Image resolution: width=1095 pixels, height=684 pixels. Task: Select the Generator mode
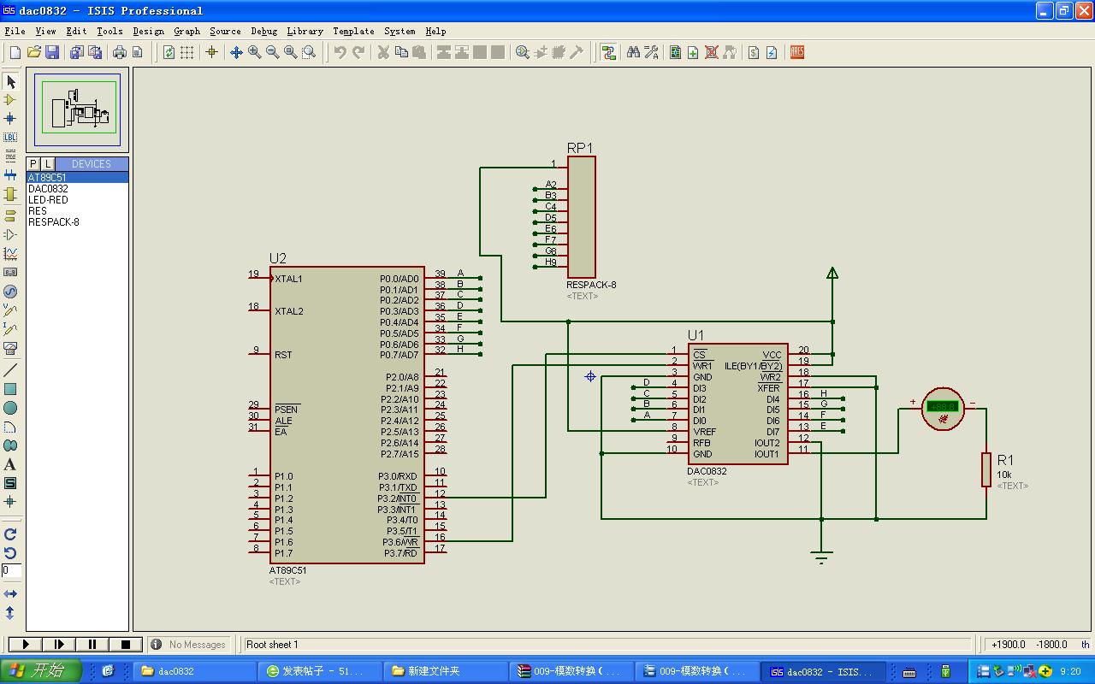point(10,291)
